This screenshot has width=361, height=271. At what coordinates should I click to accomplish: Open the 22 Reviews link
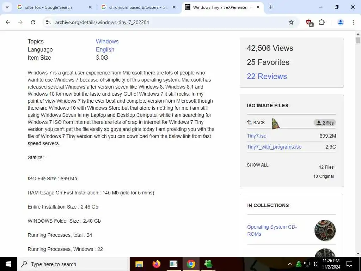pyautogui.click(x=267, y=76)
